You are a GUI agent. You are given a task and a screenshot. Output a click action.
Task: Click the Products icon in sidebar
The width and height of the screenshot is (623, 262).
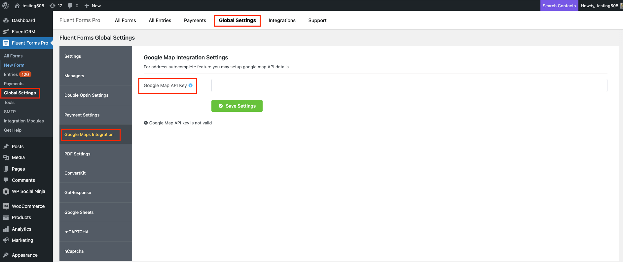point(6,217)
